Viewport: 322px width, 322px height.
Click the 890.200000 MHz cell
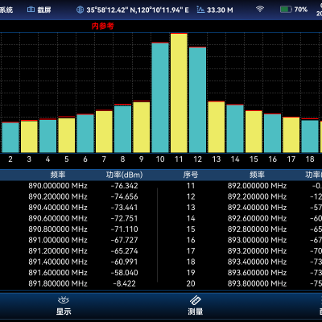[x=58, y=196]
